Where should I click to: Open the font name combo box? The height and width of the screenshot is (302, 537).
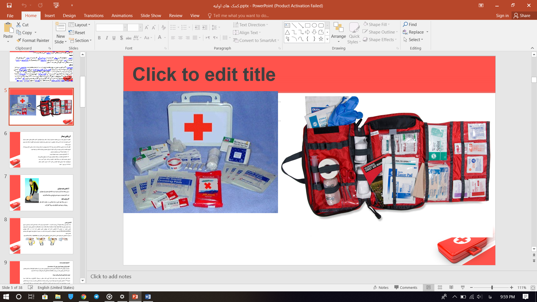111,27
